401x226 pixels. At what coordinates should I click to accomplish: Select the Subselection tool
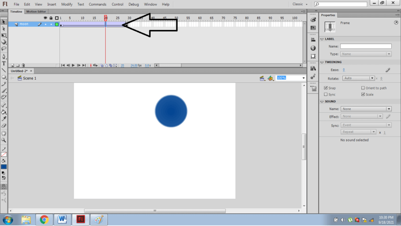4,29
